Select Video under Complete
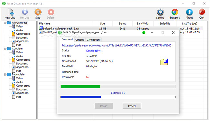The image size is (210, 121). (x=19, y=52)
